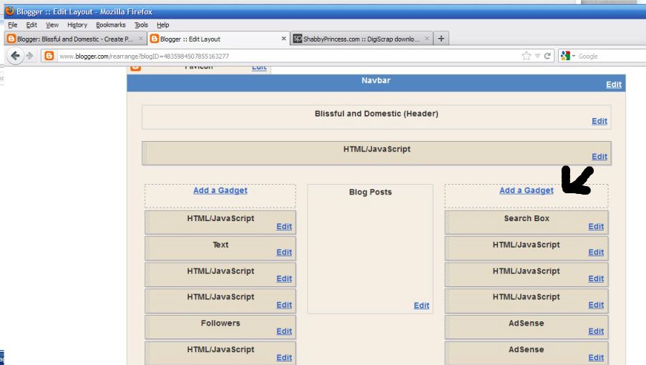Click the browser Back arrow button
Image resolution: width=646 pixels, height=365 pixels.
click(15, 56)
